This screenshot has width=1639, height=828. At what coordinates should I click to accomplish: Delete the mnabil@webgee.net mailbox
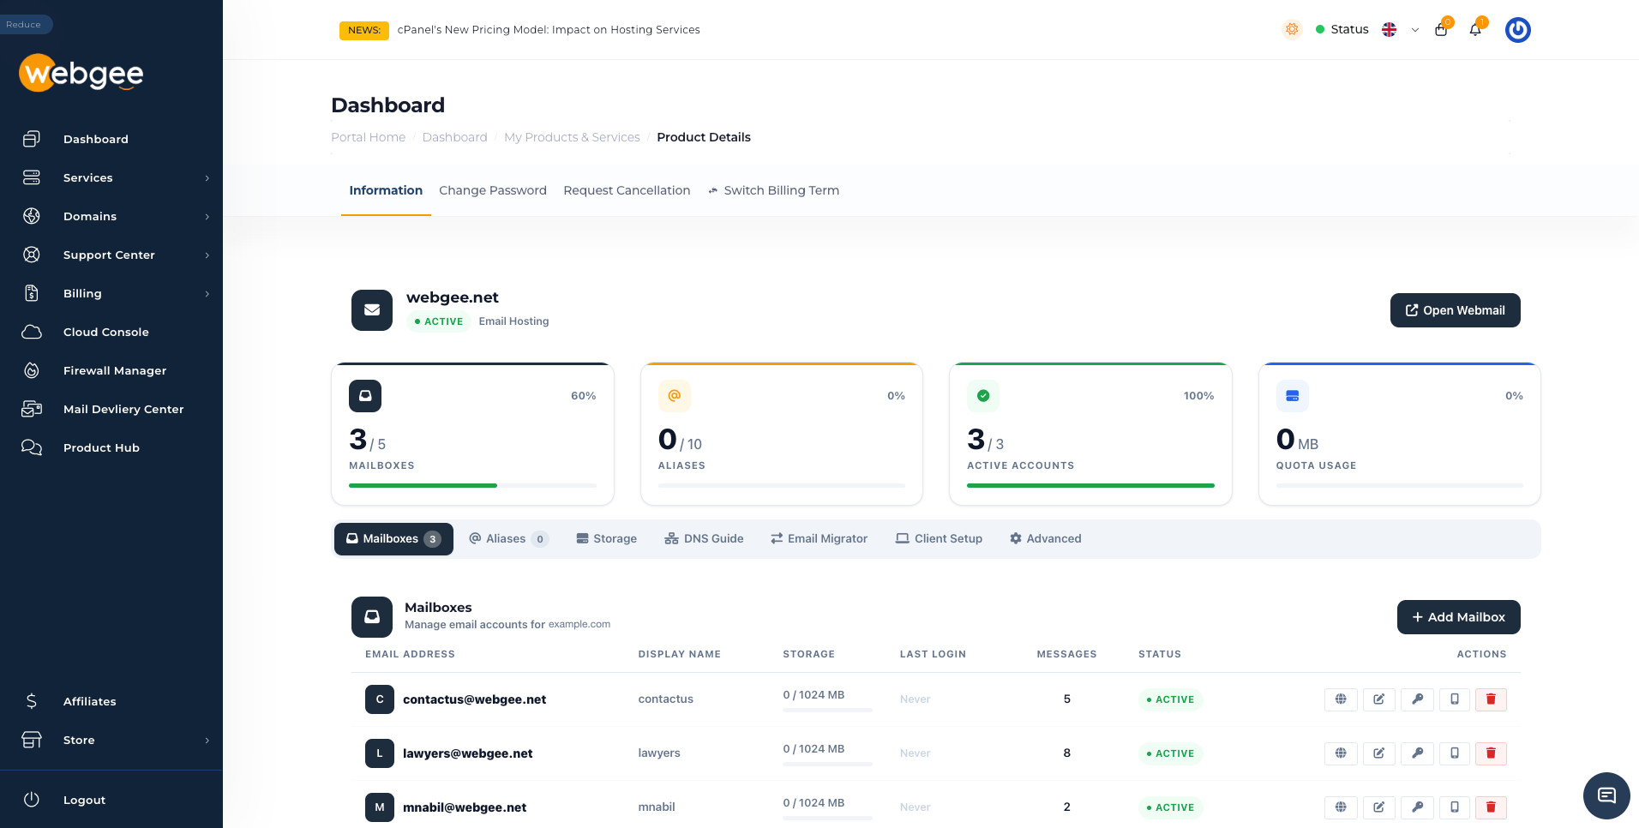(1491, 807)
